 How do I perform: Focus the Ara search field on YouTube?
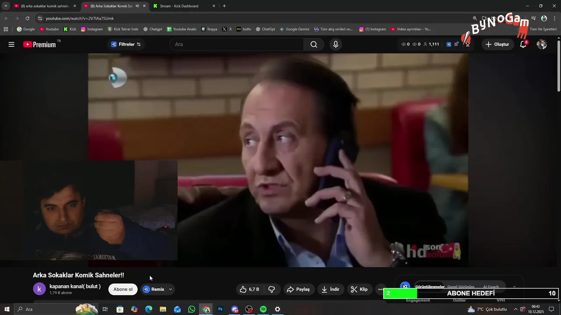point(237,44)
